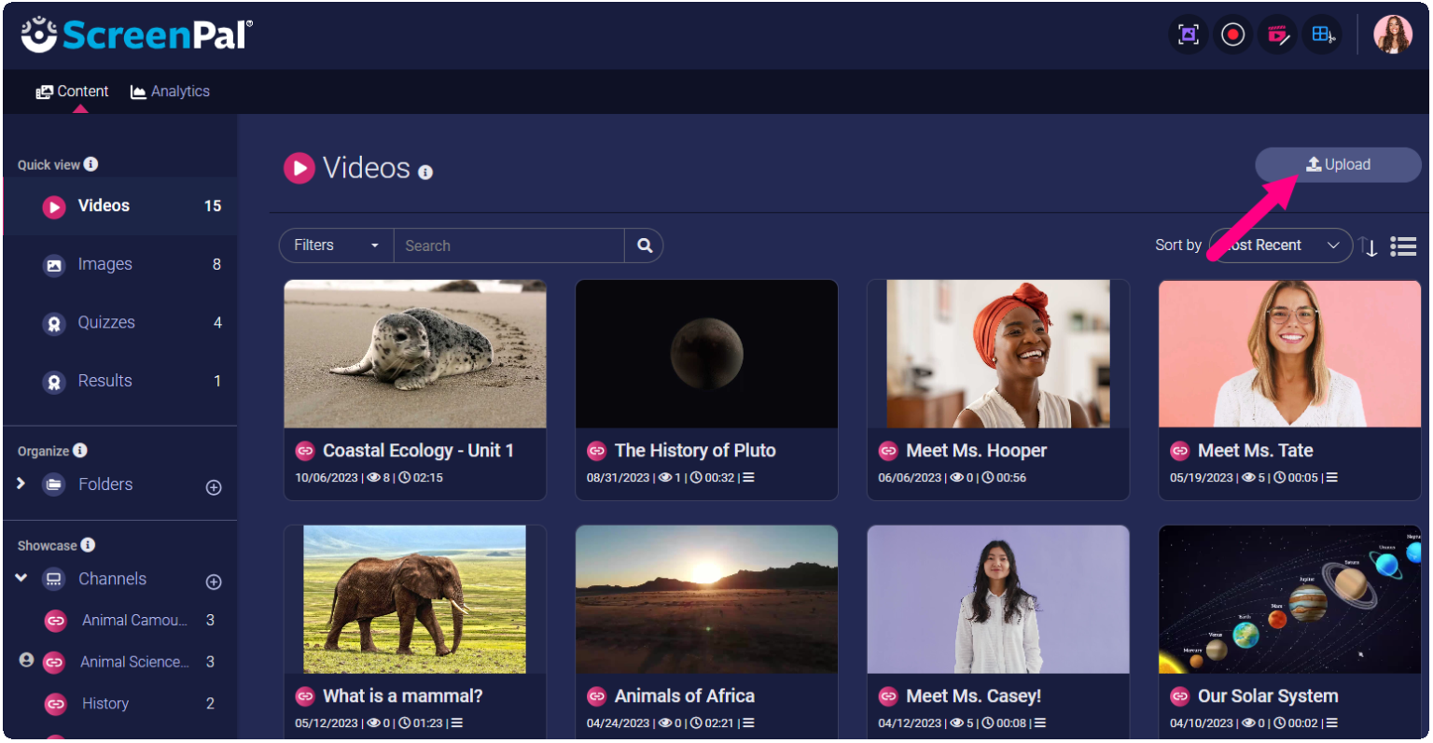The width and height of the screenshot is (1433, 743).
Task: Start a new screen recording
Action: pyautogui.click(x=1232, y=34)
